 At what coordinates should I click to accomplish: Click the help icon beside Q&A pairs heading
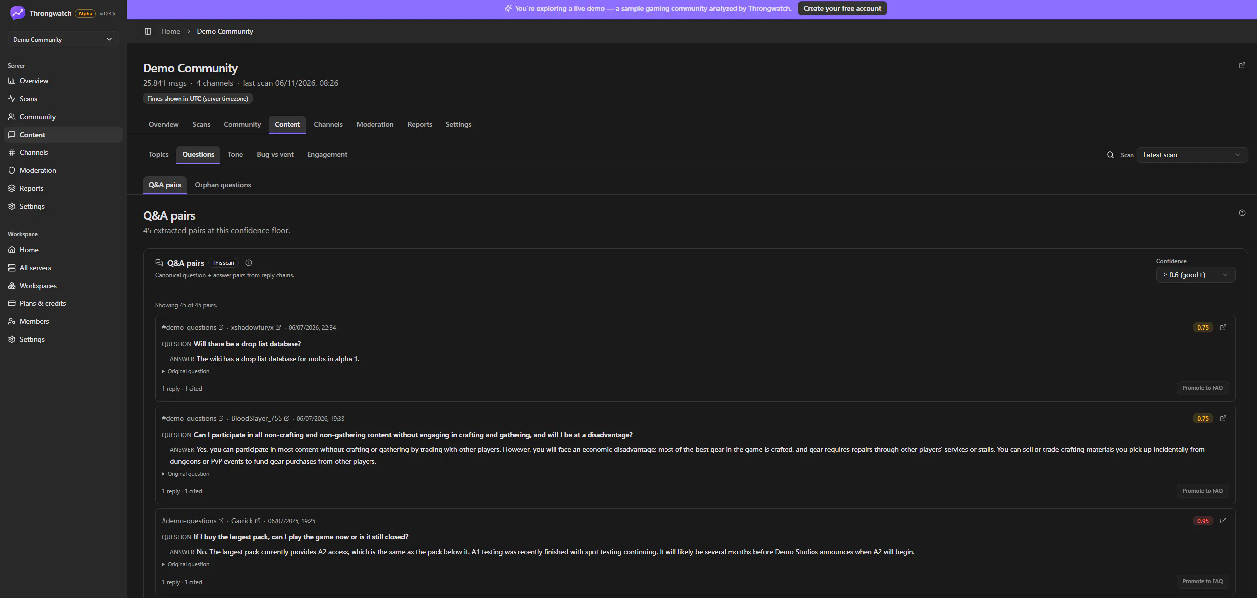tap(1242, 213)
